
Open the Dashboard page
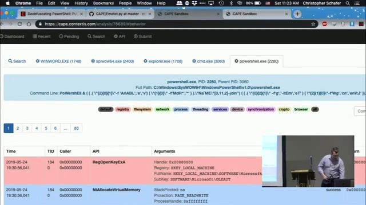click(12, 36)
